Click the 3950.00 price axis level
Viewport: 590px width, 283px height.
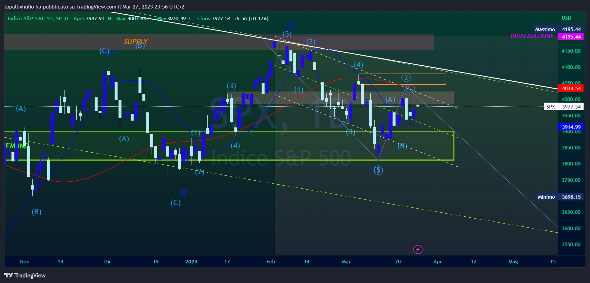click(x=571, y=116)
